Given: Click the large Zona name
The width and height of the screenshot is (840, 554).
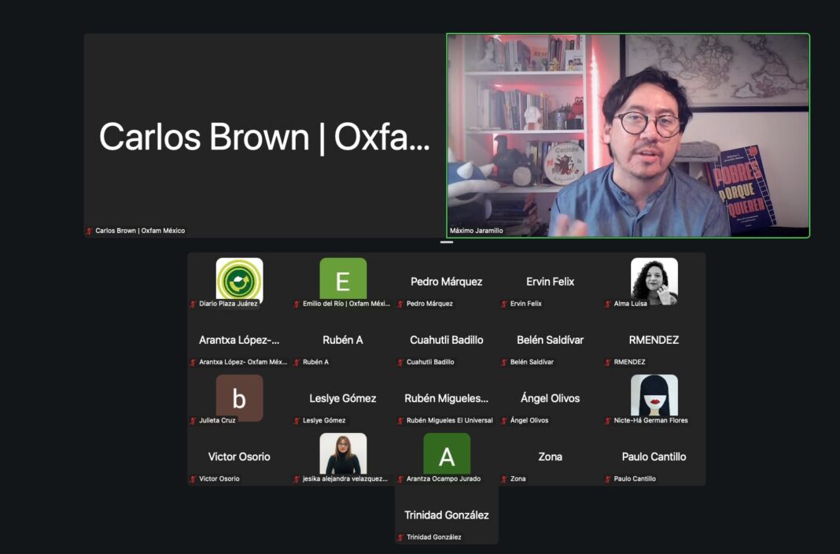Looking at the screenshot, I should click(x=551, y=457).
